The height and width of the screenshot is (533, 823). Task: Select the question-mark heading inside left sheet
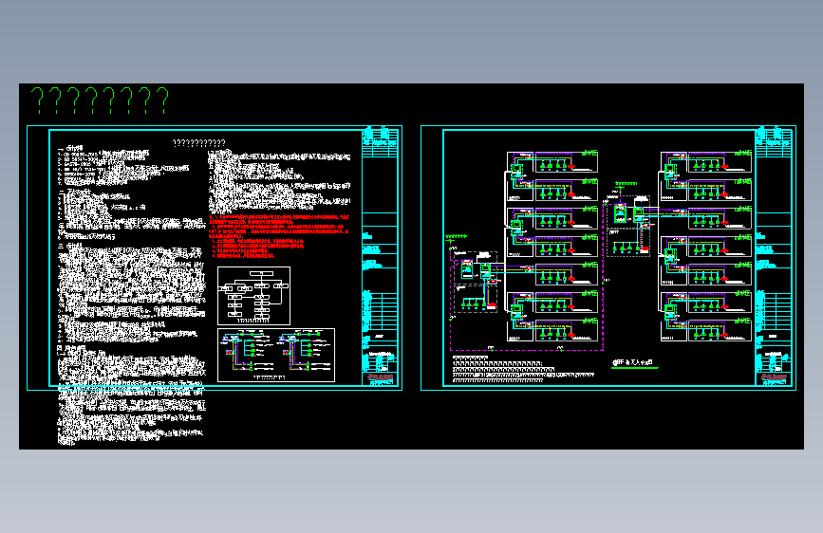(199, 143)
